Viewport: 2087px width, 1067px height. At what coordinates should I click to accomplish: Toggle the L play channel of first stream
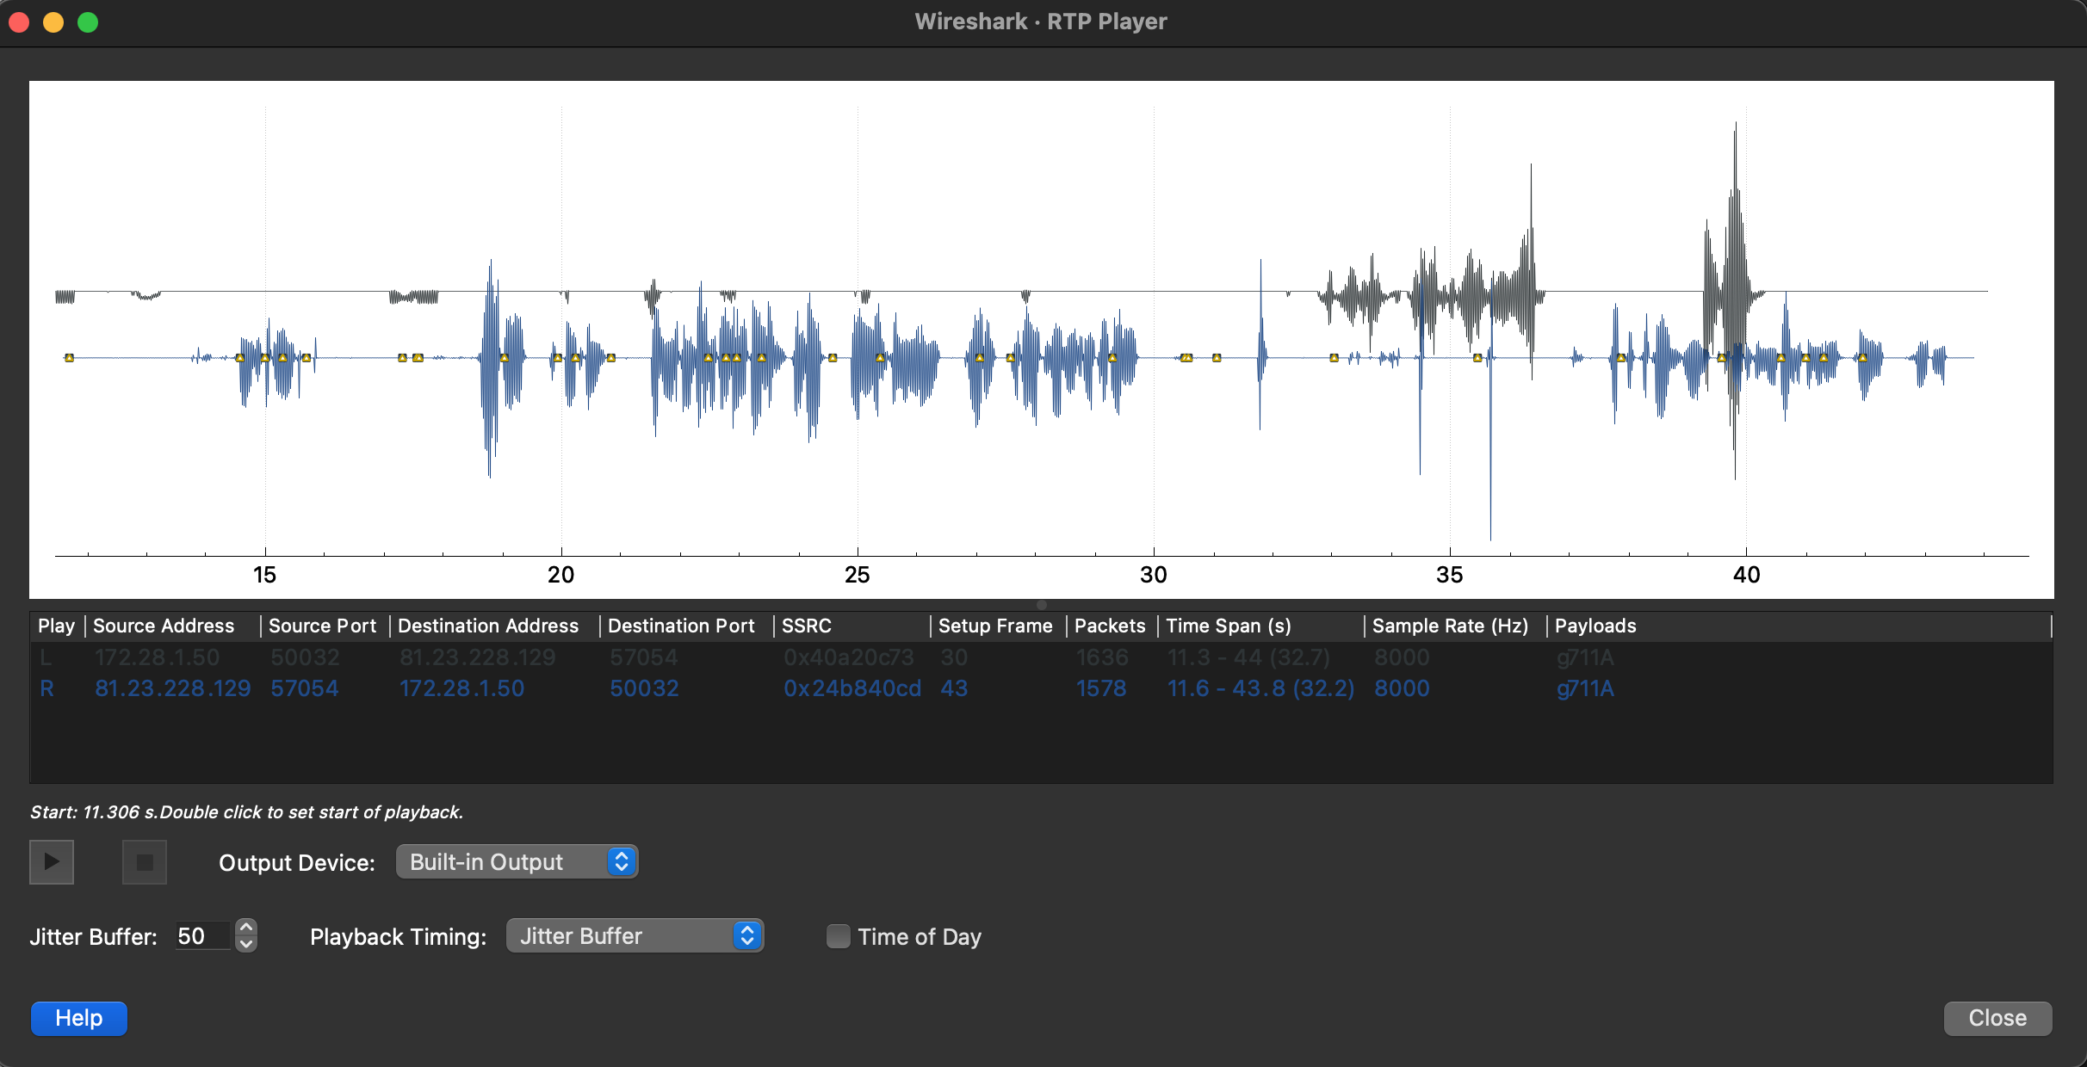click(x=46, y=657)
